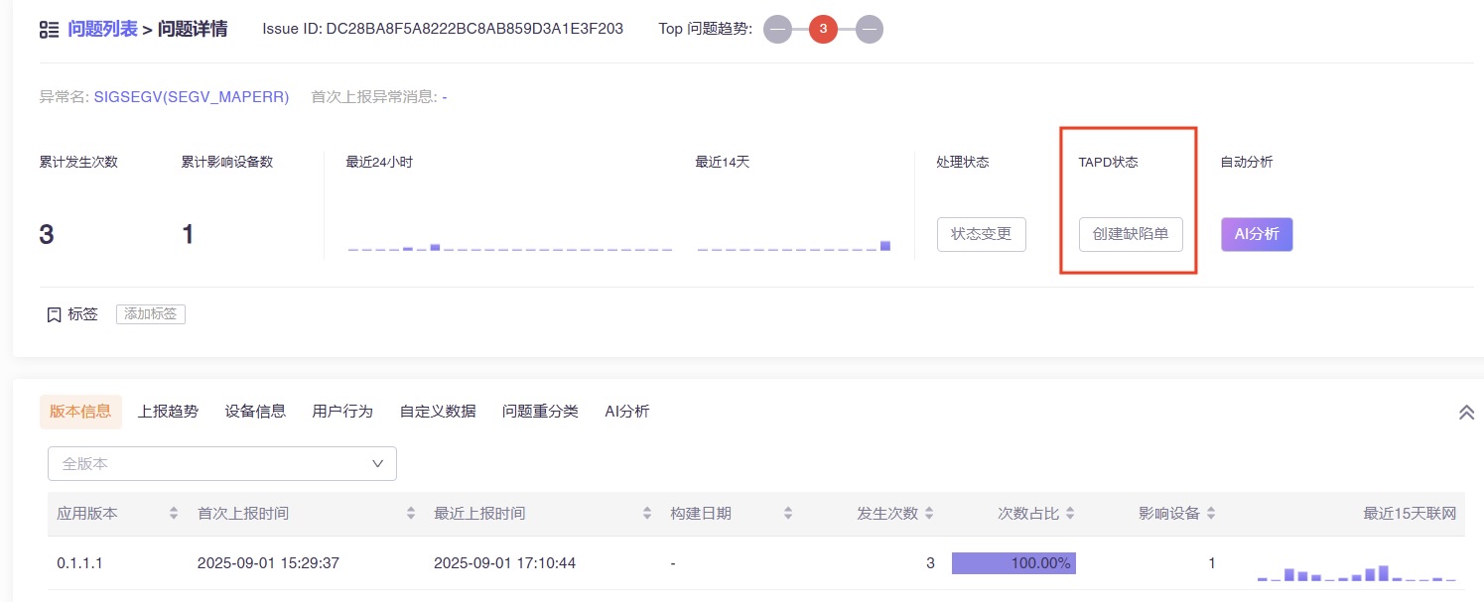Click the 标签 bookmark icon
This screenshot has width=1484, height=602.
pos(55,314)
